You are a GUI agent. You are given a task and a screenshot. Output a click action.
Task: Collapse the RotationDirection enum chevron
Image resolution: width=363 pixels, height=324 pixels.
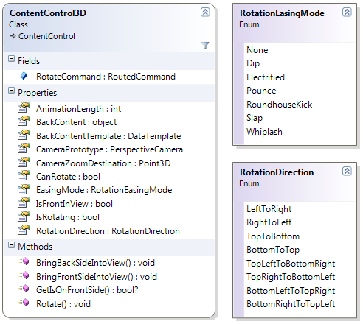click(x=347, y=171)
